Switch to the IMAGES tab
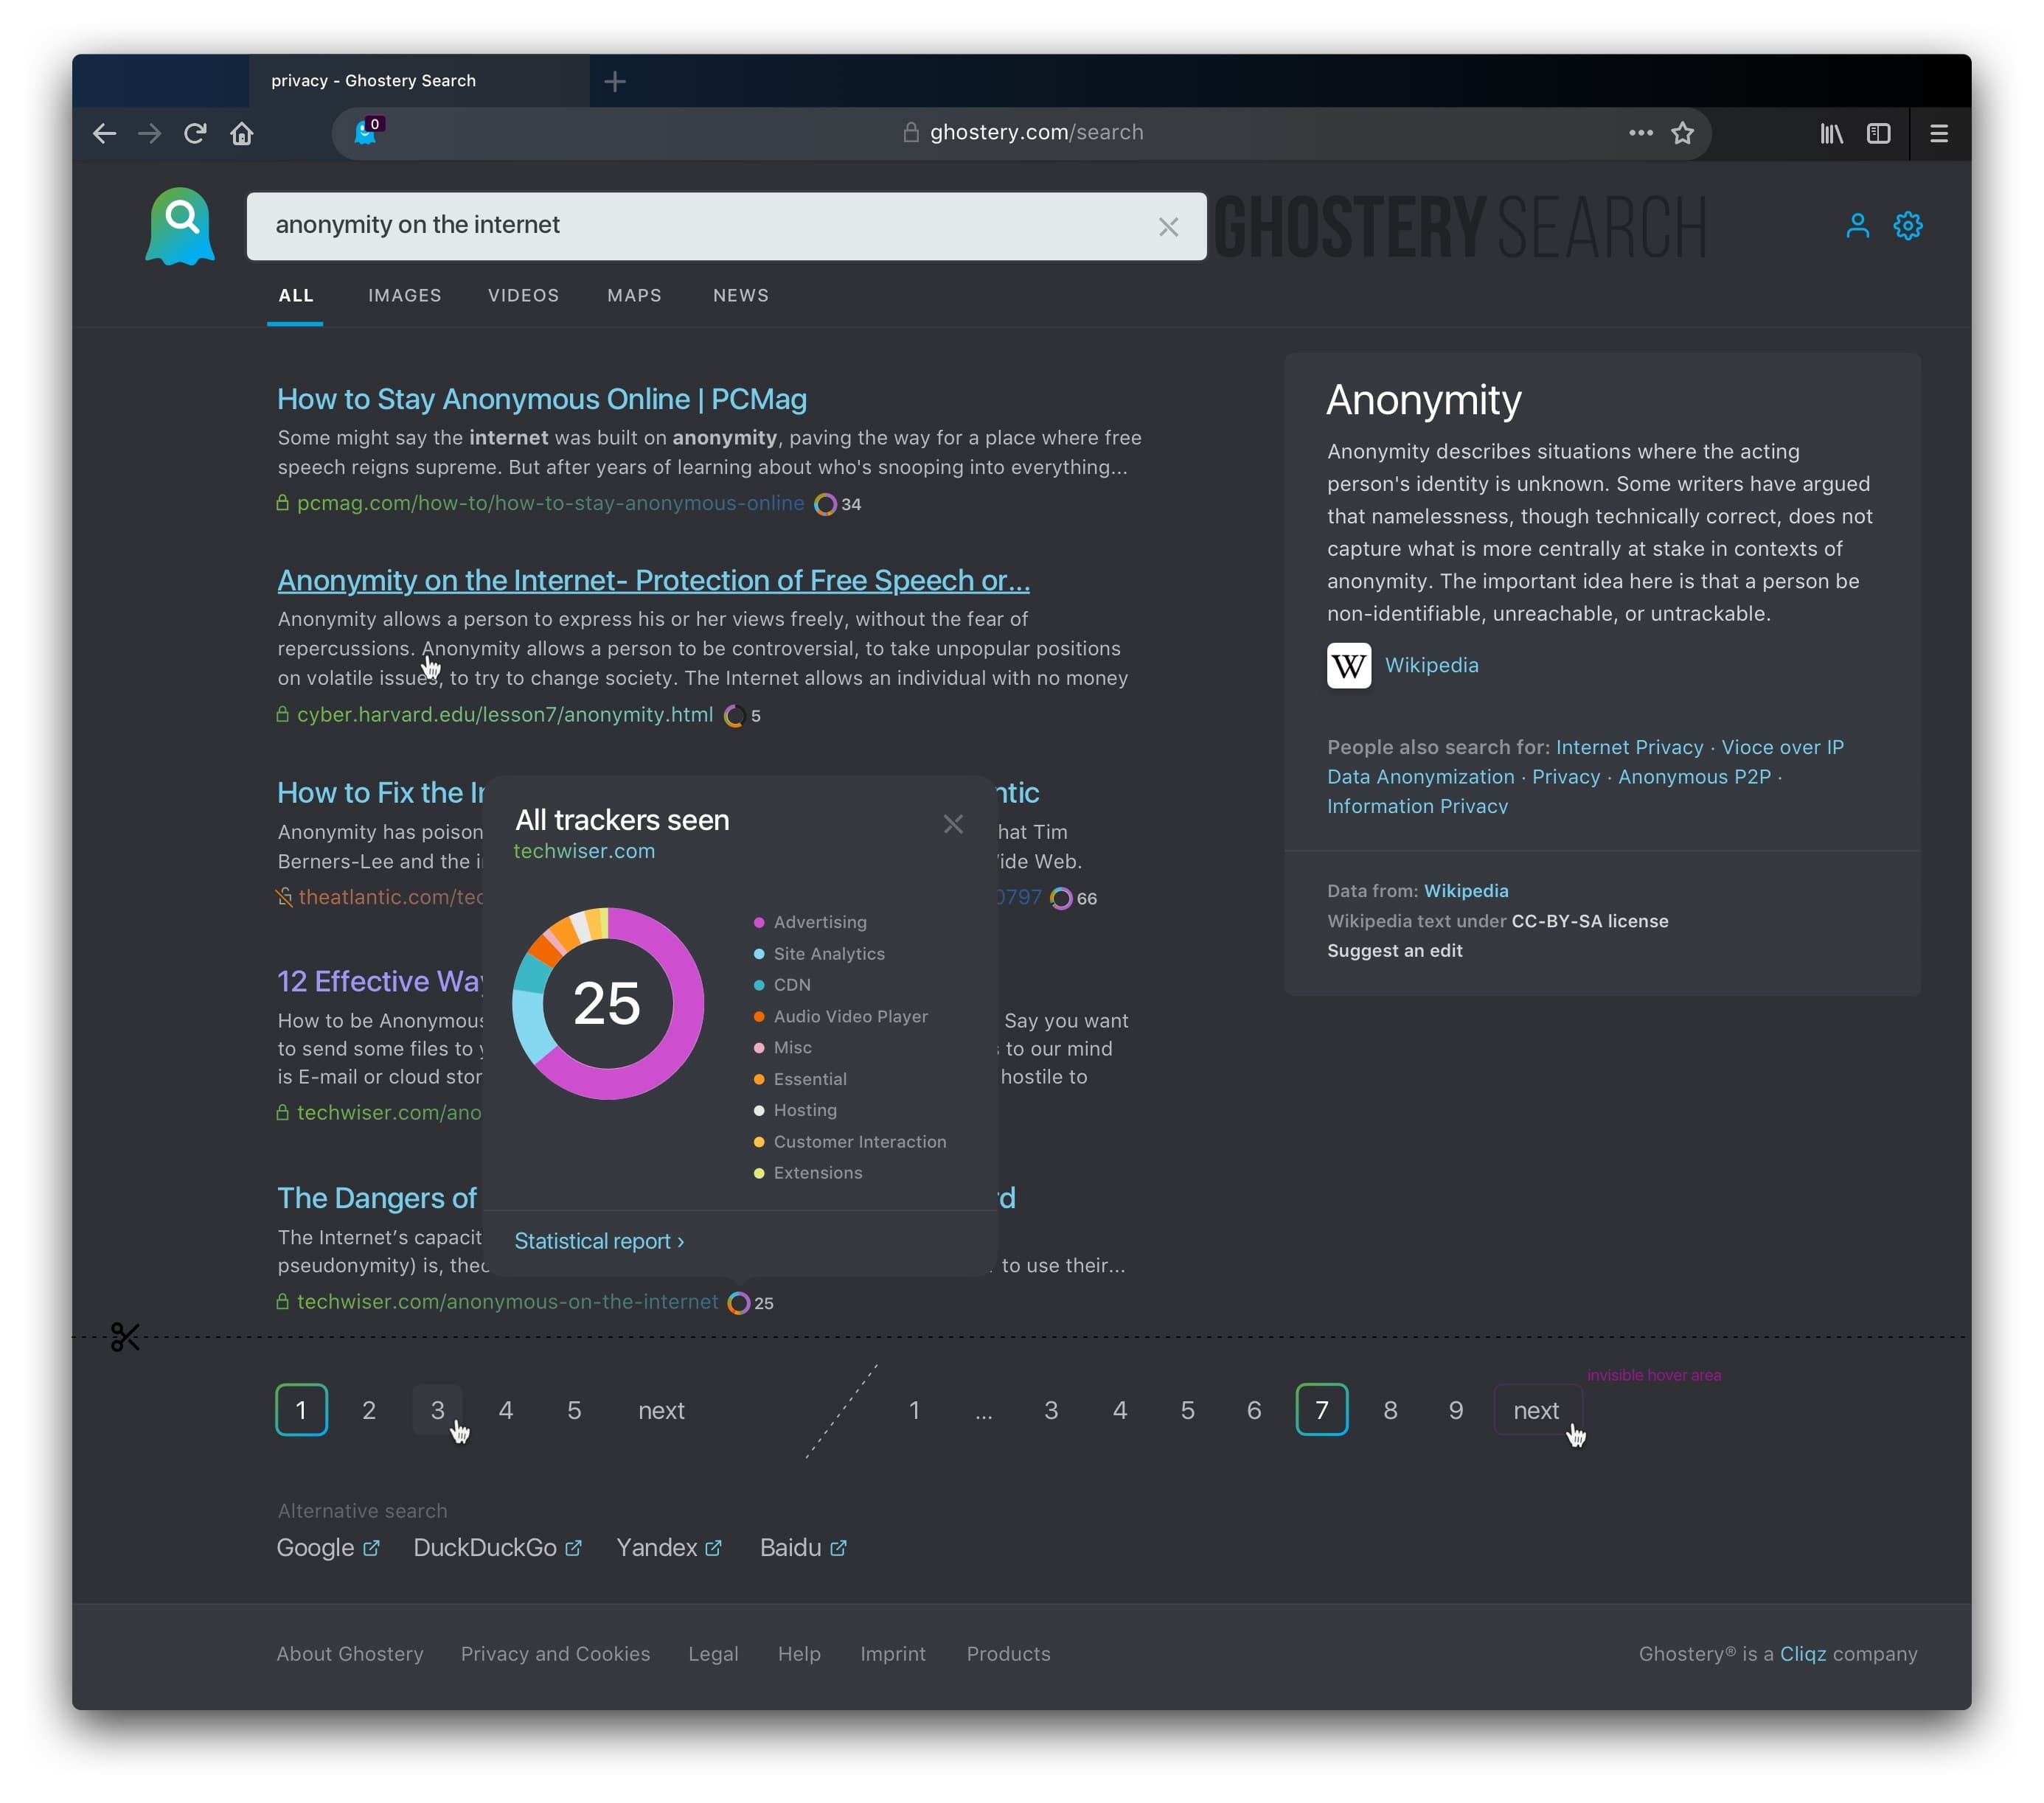Image resolution: width=2044 pixels, height=1803 pixels. 404,296
